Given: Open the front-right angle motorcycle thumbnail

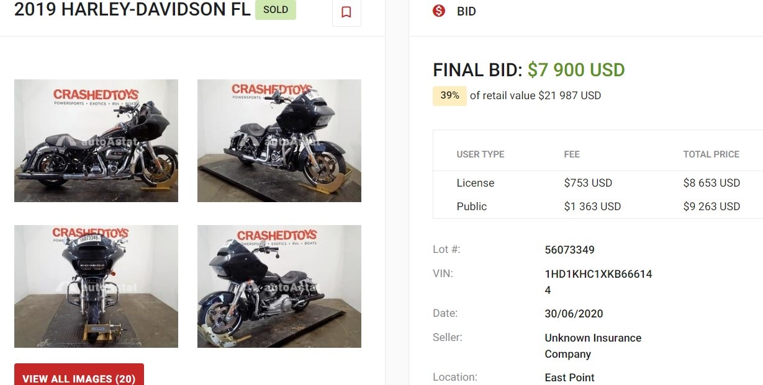Looking at the screenshot, I should click(x=279, y=141).
